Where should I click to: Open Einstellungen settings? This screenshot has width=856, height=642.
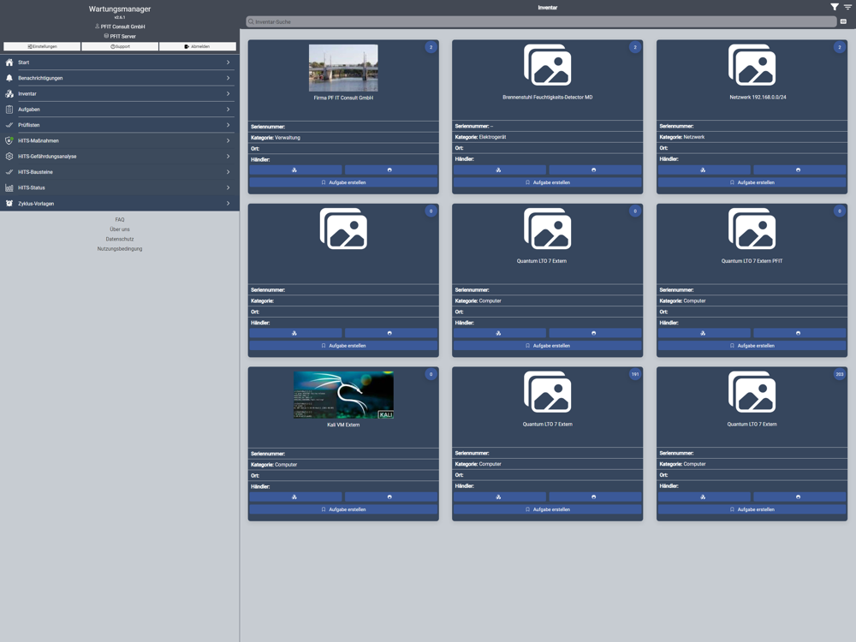(x=42, y=46)
